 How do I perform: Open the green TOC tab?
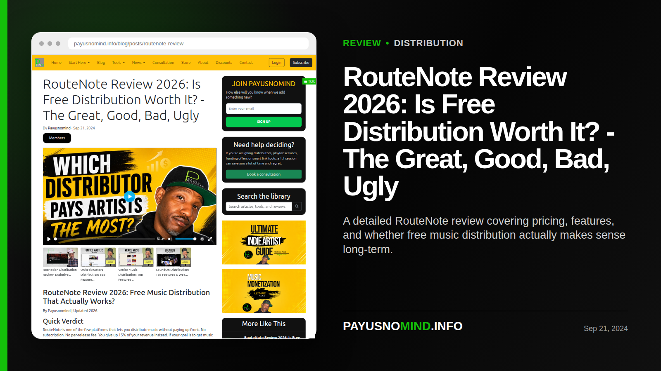[309, 82]
